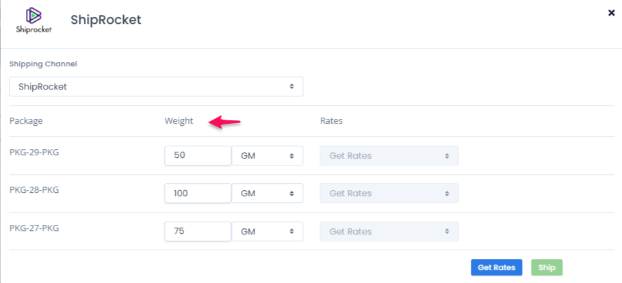Click the Package column header
The height and width of the screenshot is (283, 622).
[x=26, y=121]
